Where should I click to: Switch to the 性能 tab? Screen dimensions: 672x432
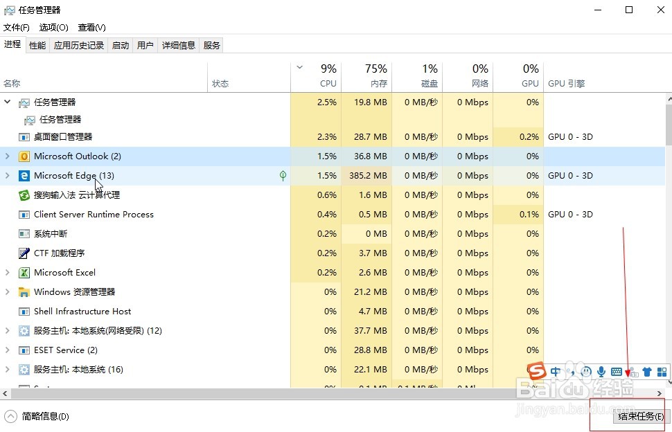click(37, 46)
